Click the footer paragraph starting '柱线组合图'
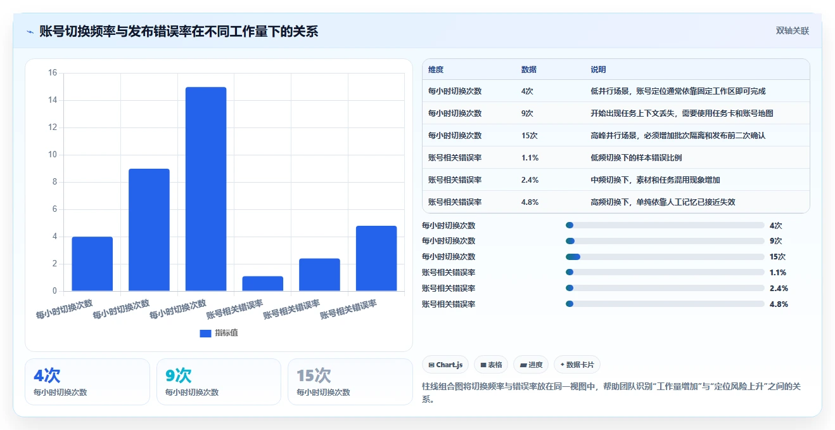Viewport: 835px width, 430px height. pyautogui.click(x=613, y=393)
